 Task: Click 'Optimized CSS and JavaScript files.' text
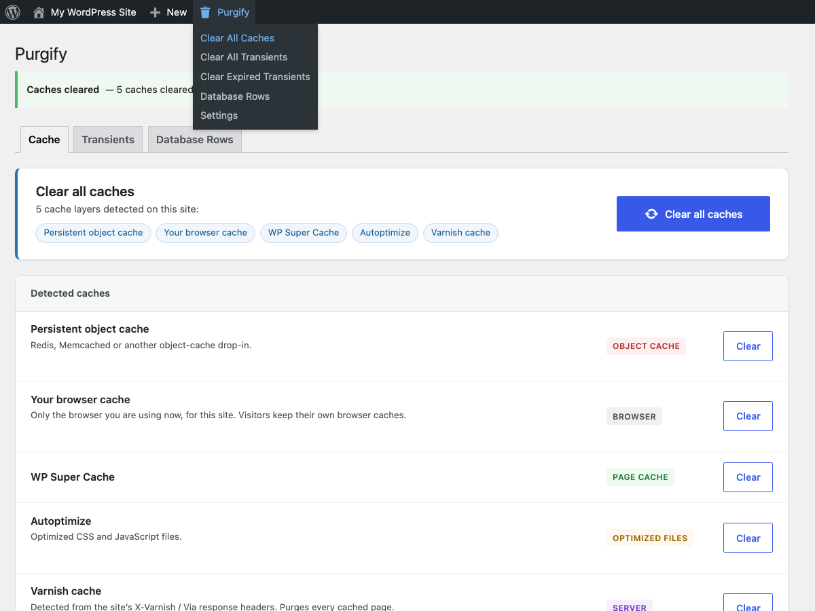click(x=106, y=536)
